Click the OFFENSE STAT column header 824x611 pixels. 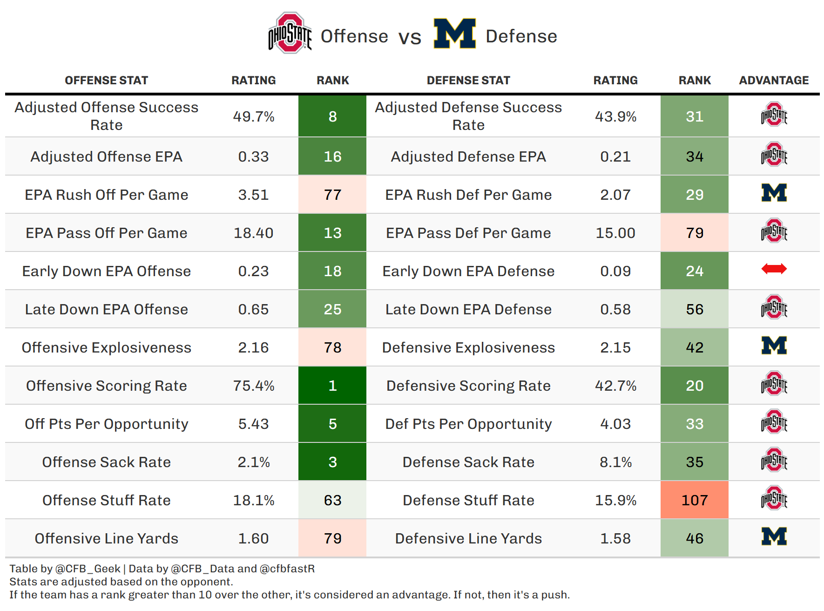[x=106, y=81]
